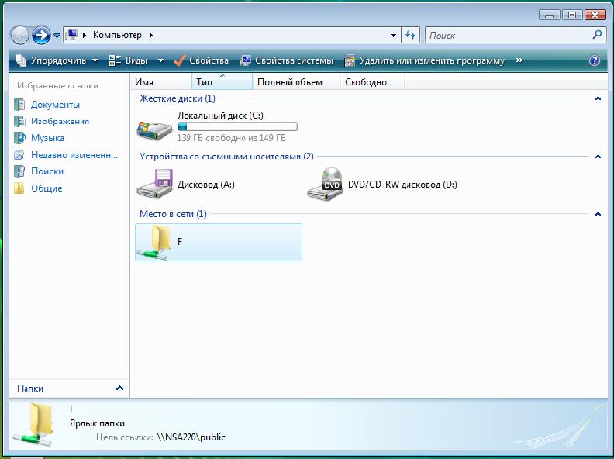The height and width of the screenshot is (459, 614).
Task: Click Удалить или изменить программу
Action: click(424, 60)
